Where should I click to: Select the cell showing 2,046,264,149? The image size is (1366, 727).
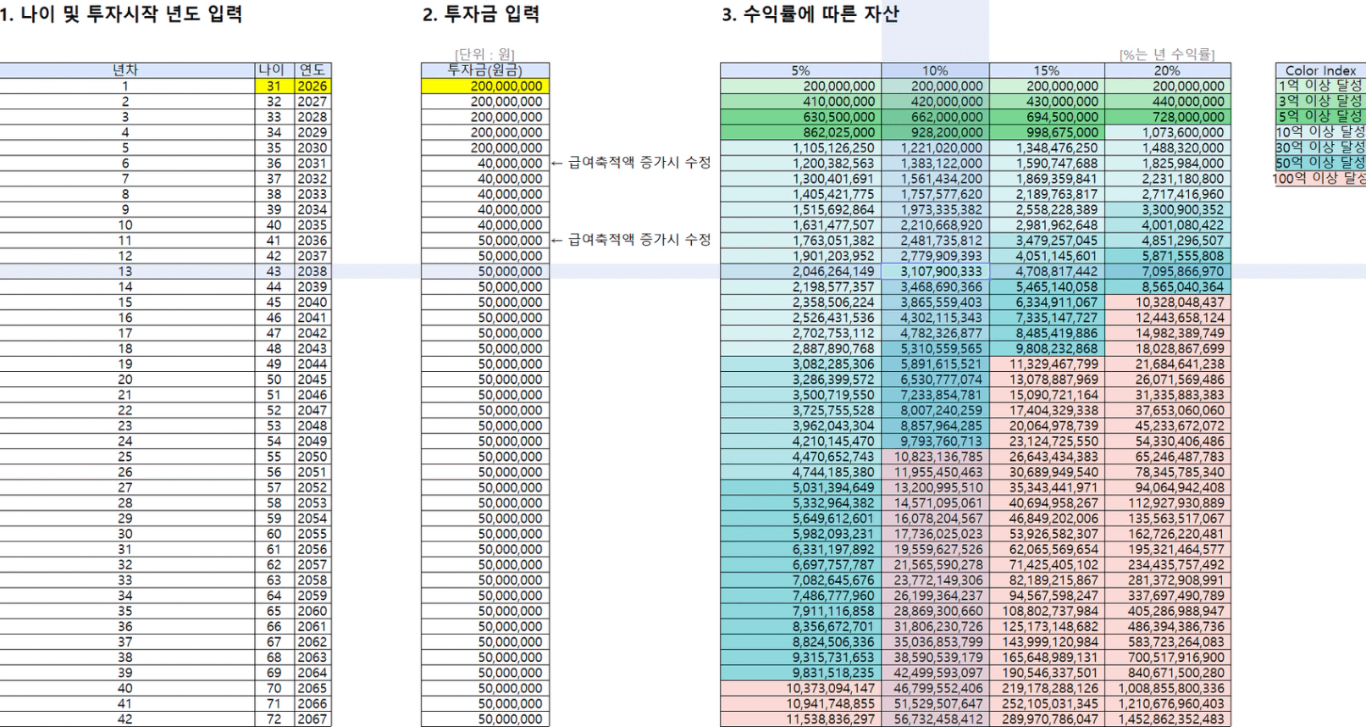click(x=800, y=271)
